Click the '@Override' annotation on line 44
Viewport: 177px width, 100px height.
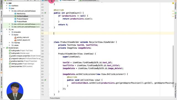coord(59,10)
